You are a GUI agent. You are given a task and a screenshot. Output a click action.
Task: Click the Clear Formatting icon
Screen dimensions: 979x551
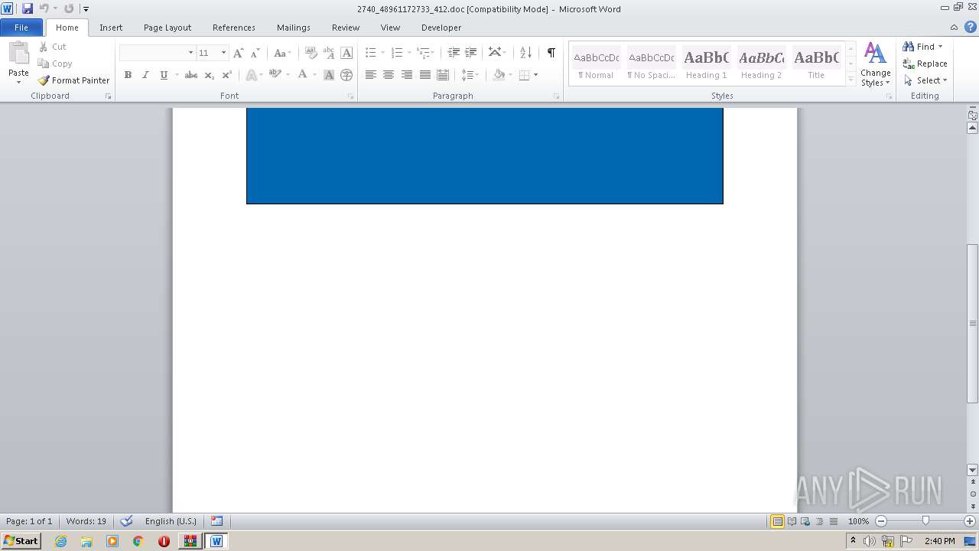[311, 53]
